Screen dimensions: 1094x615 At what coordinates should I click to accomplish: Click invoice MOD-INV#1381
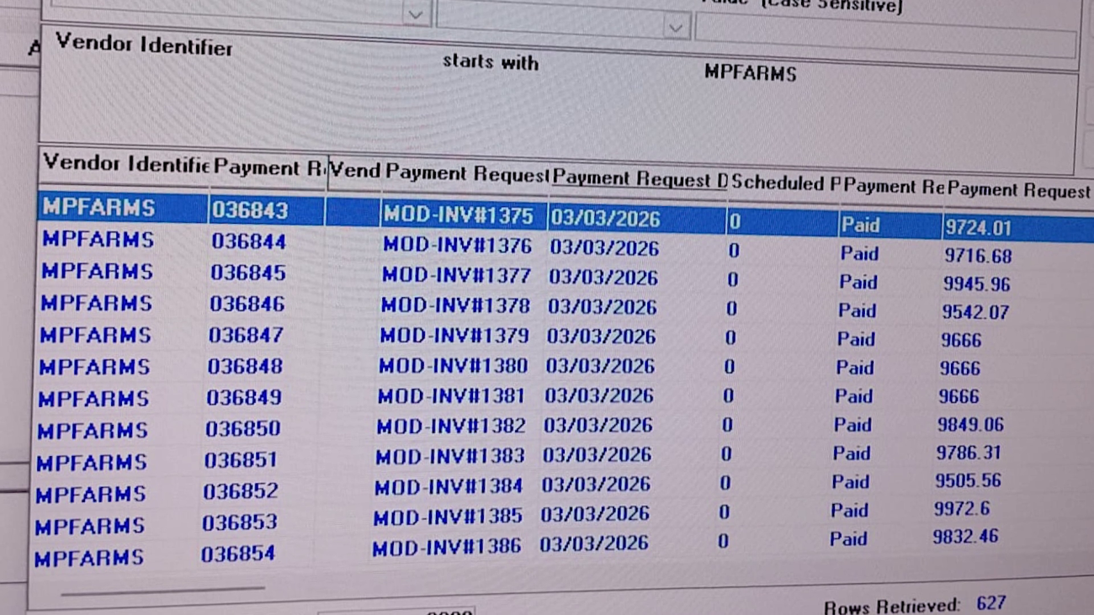[451, 395]
